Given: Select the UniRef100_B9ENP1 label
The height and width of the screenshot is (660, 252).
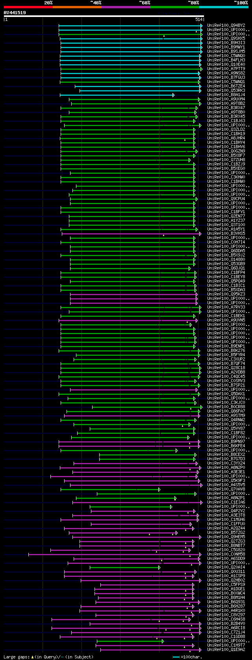Looking at the screenshot, I should pyautogui.click(x=226, y=346).
